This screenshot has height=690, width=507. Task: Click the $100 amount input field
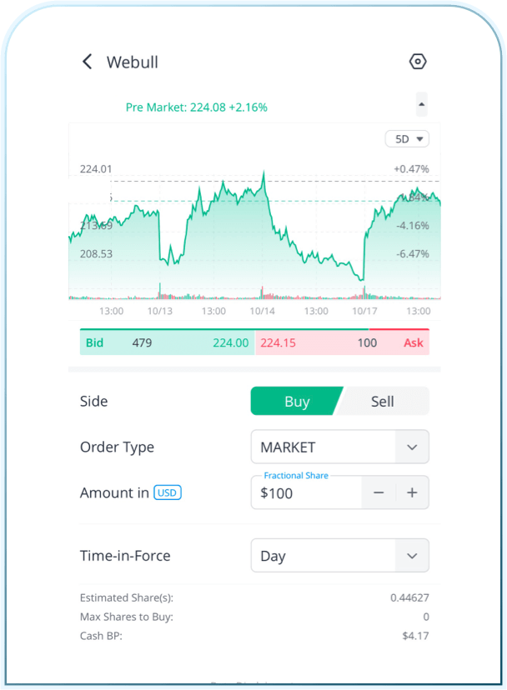pos(307,493)
